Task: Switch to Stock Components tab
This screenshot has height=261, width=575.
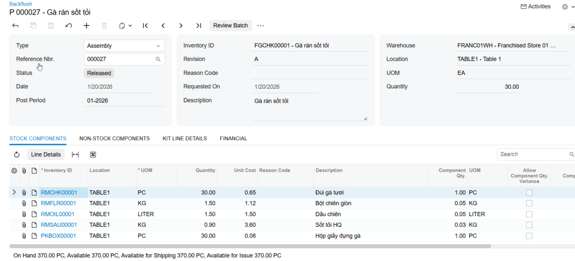Action: pos(38,139)
